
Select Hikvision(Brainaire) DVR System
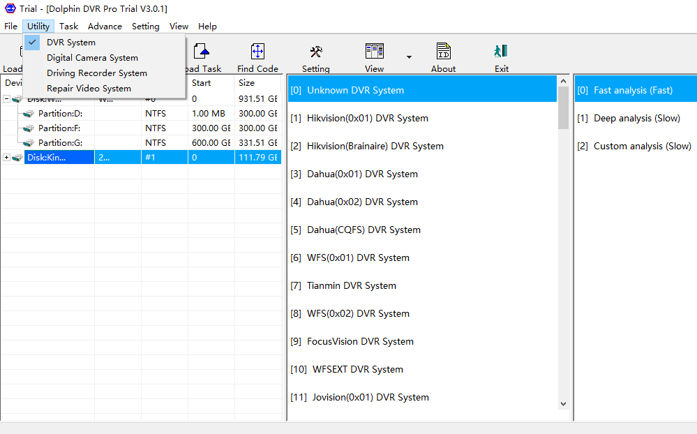[x=422, y=147]
